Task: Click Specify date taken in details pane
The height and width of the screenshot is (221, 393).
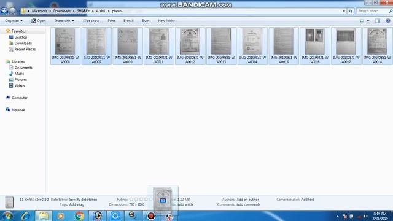Action: [83, 200]
